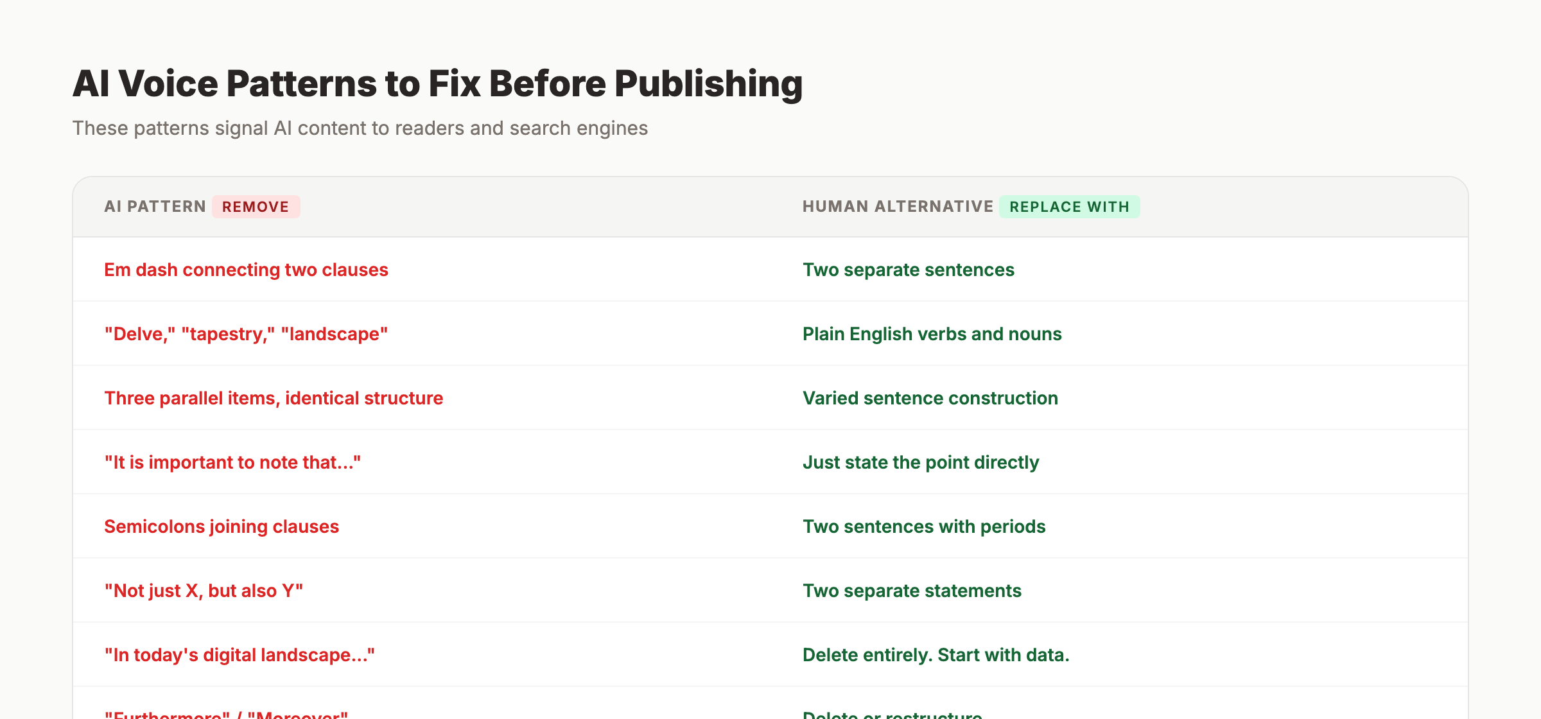Select Varied sentence construction alternative
This screenshot has height=719, width=1541.
click(930, 398)
